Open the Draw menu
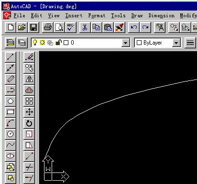 (137, 15)
